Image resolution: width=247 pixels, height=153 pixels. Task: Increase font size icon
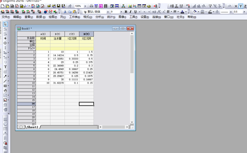[159, 12]
